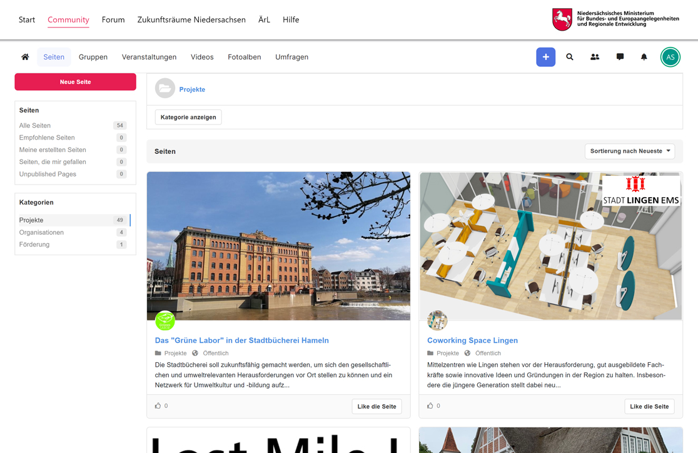Open the Coworking Space Lingen link
This screenshot has width=698, height=453.
coord(472,340)
